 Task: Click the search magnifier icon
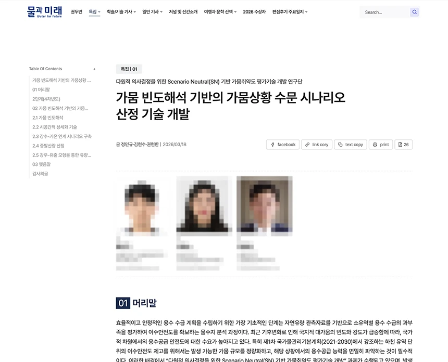(414, 11)
